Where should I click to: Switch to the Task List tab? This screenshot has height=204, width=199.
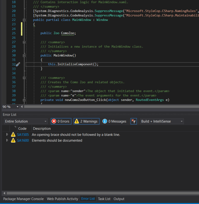104,199
